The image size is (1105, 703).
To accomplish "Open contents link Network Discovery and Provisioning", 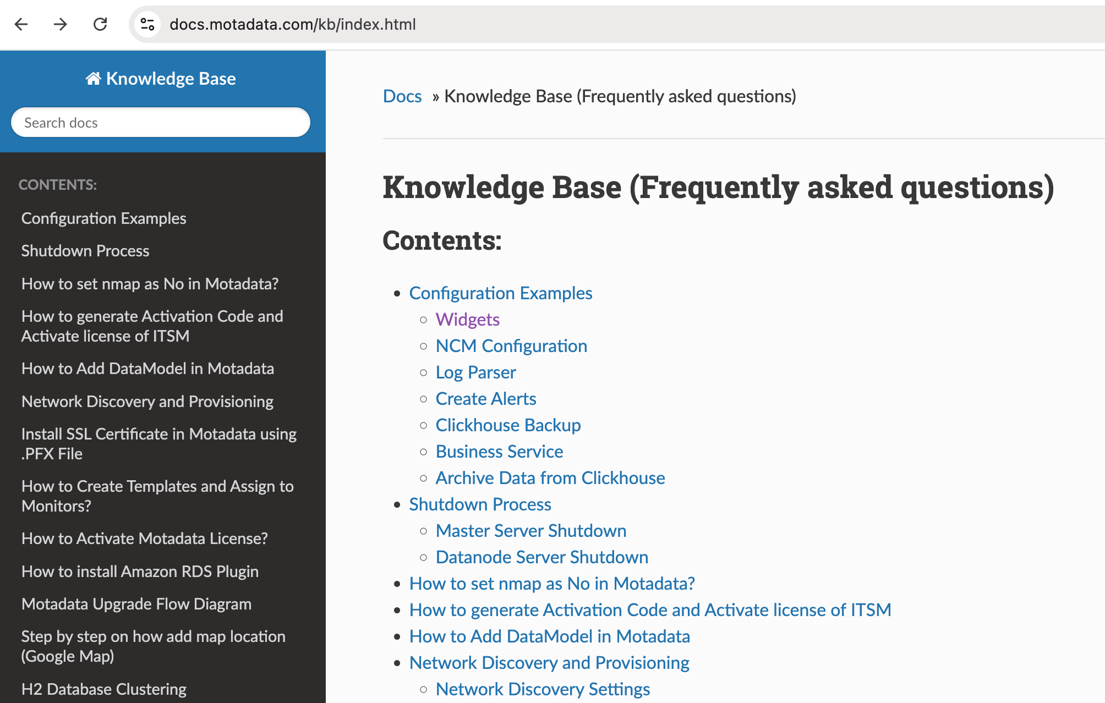I will click(x=549, y=663).
